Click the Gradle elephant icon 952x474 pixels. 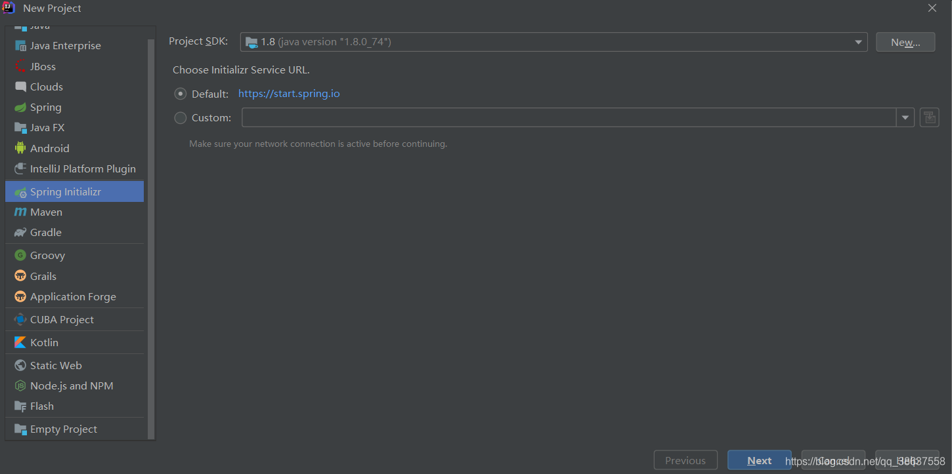point(20,233)
